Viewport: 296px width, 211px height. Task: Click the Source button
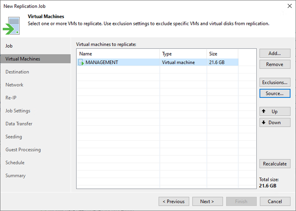[275, 93]
